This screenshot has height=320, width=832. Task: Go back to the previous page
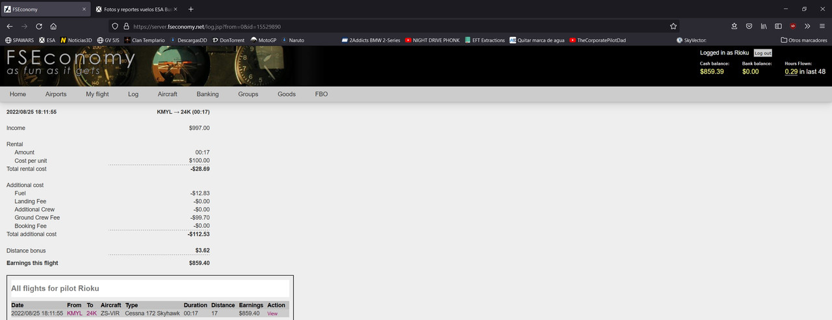click(x=10, y=27)
